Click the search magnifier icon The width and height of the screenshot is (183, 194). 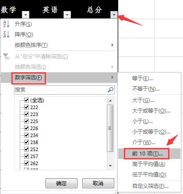coord(110,90)
